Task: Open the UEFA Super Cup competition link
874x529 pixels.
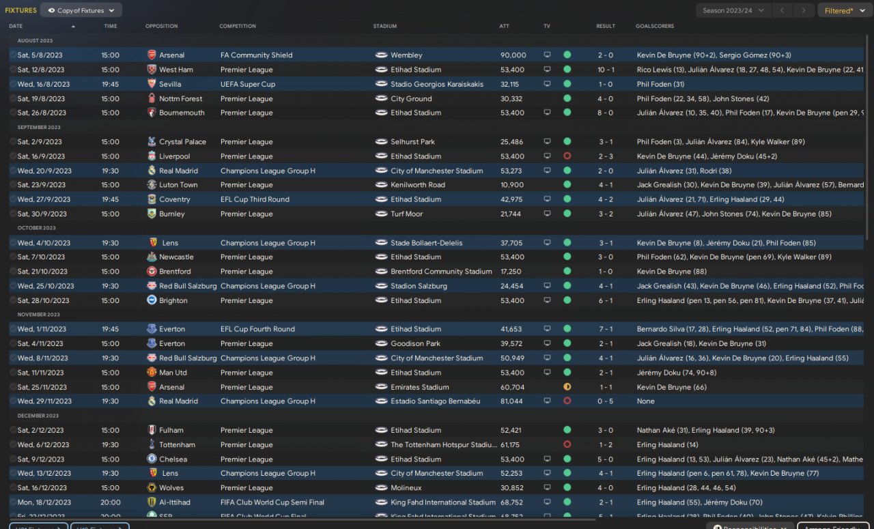Action: (248, 84)
